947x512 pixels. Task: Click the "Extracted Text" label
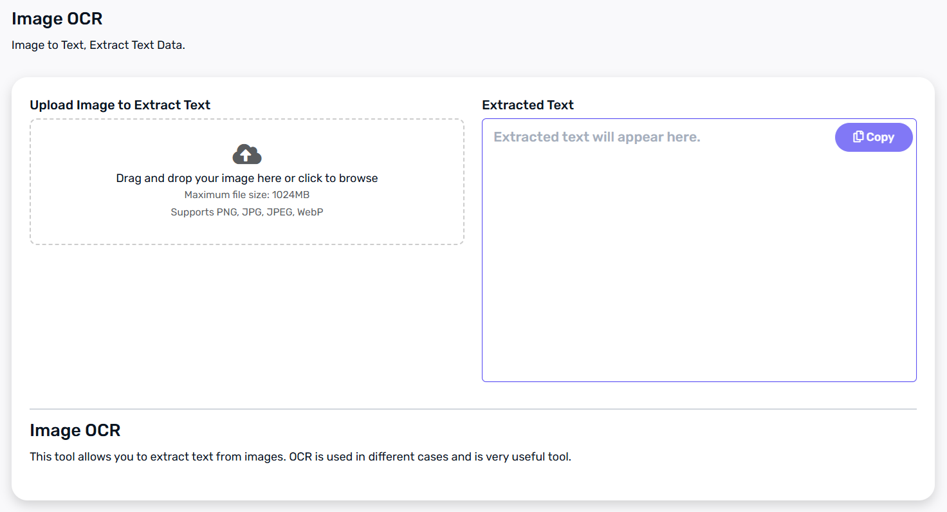click(528, 105)
